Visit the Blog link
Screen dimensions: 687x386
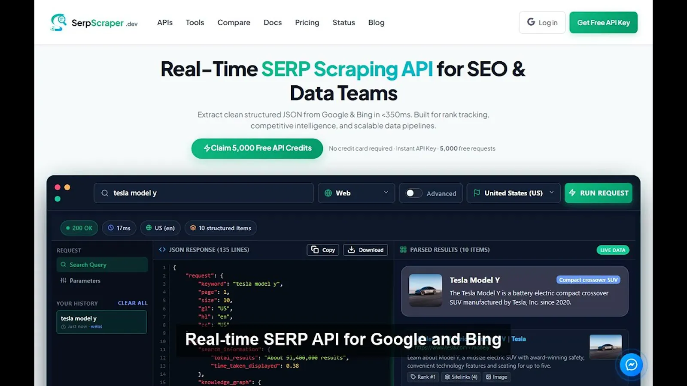pyautogui.click(x=376, y=22)
